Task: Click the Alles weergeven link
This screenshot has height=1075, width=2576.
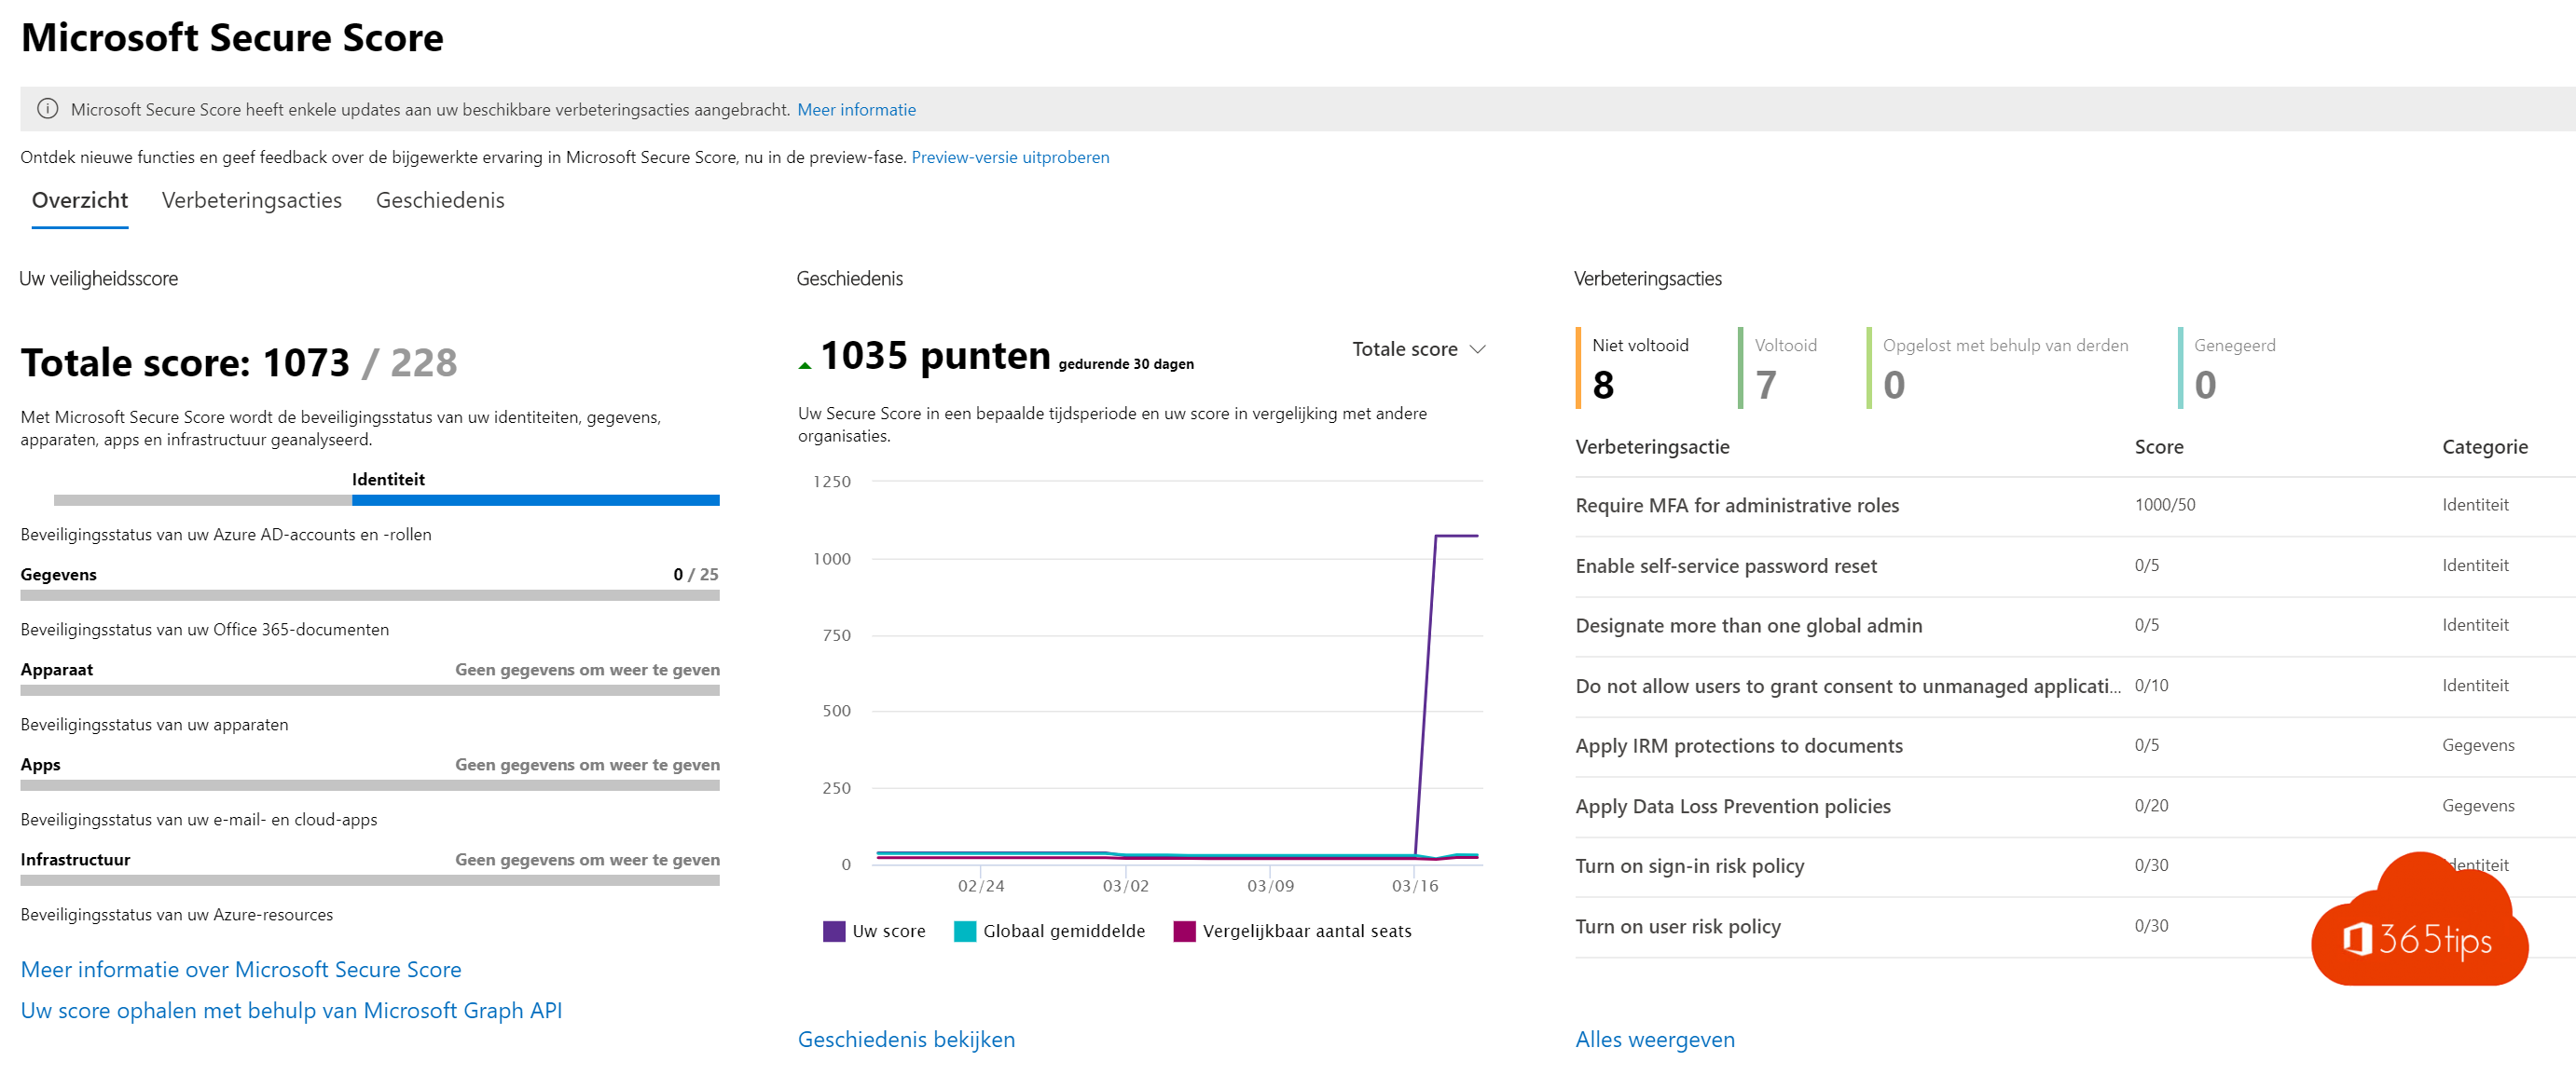Action: (x=1655, y=1039)
